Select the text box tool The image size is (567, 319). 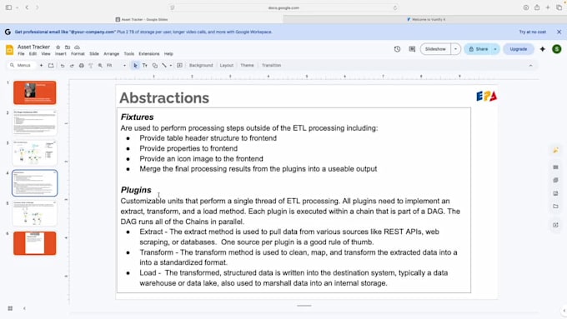[x=144, y=66]
